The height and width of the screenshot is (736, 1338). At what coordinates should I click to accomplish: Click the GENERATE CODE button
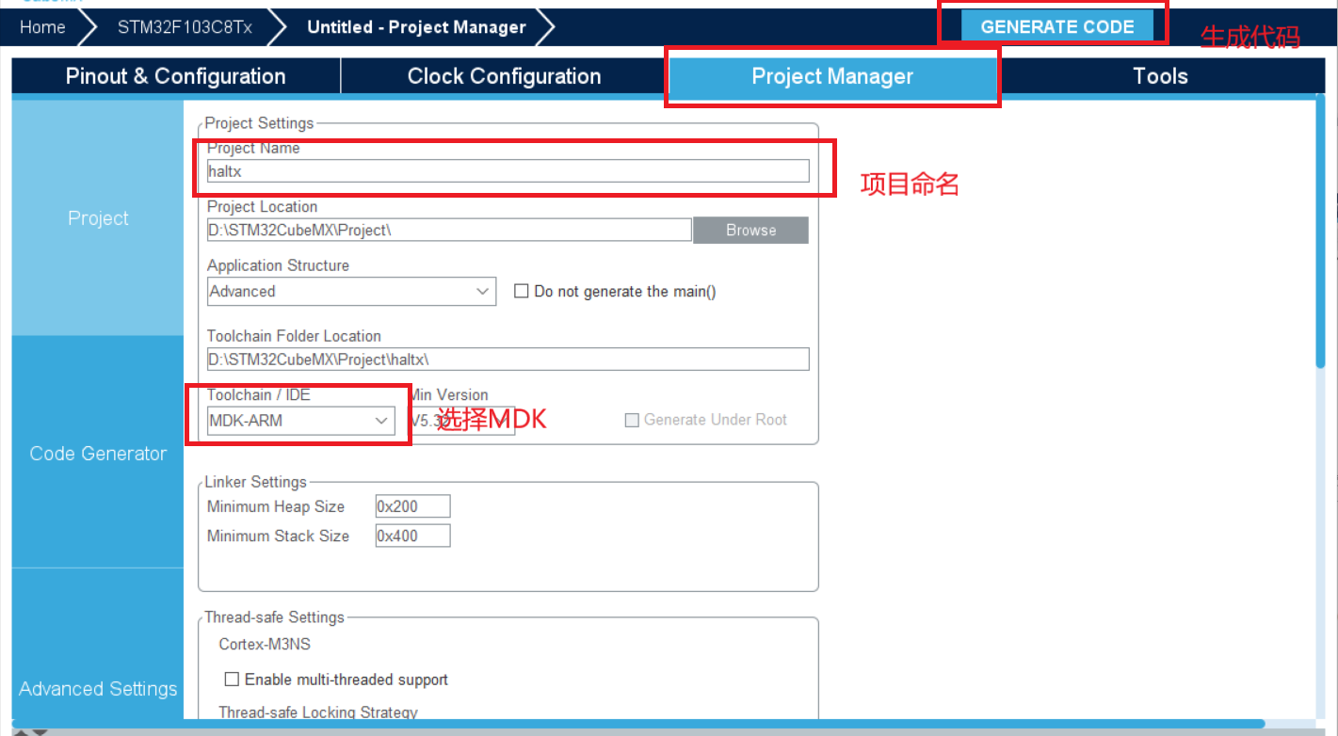1057,26
